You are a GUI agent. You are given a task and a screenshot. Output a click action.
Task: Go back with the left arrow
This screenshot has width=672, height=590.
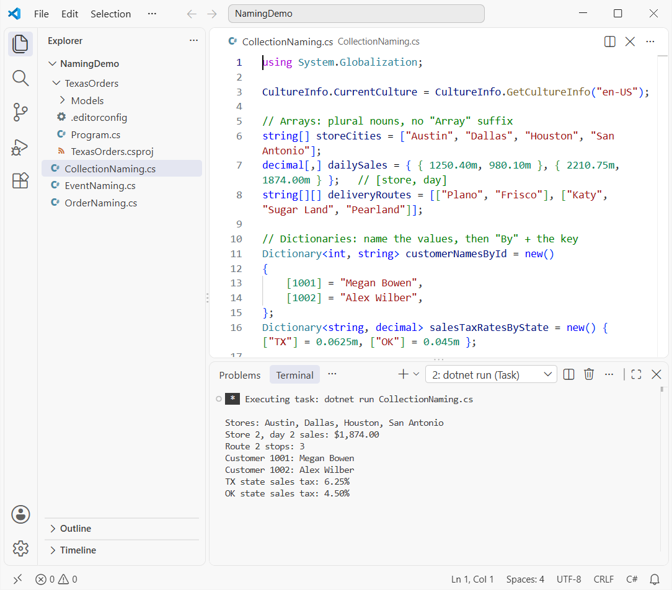pos(192,14)
